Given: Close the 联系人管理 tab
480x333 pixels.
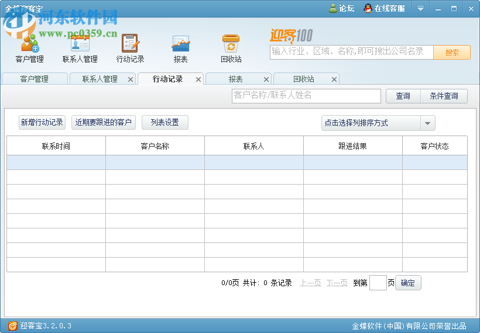Looking at the screenshot, I should pyautogui.click(x=131, y=79).
